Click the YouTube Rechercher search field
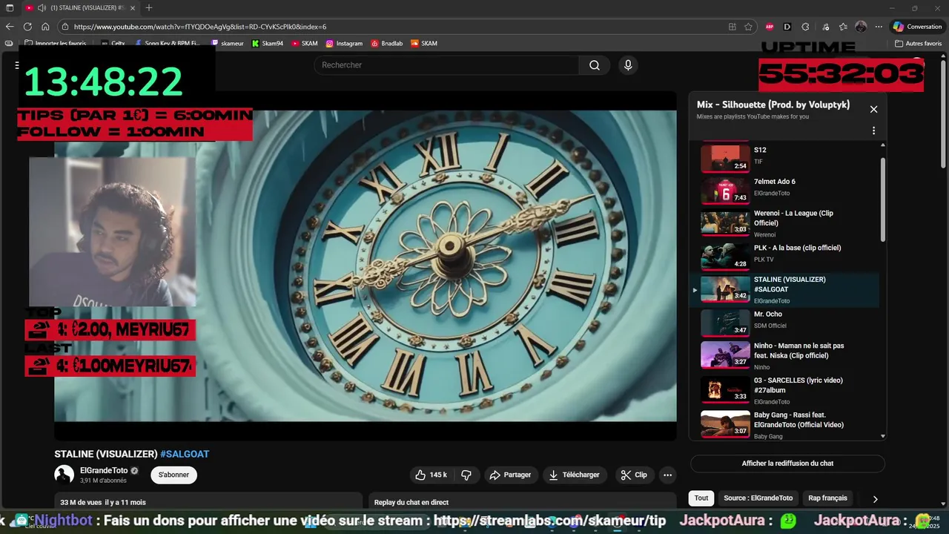949x534 pixels. 446,65
